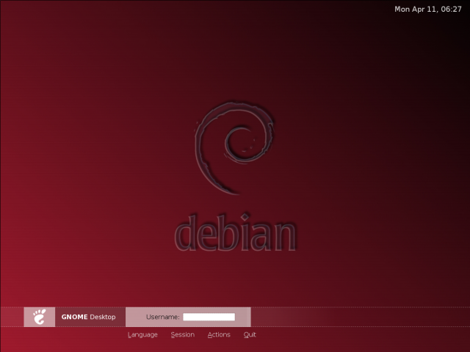Click the GNOME Desktop label

[x=88, y=317]
